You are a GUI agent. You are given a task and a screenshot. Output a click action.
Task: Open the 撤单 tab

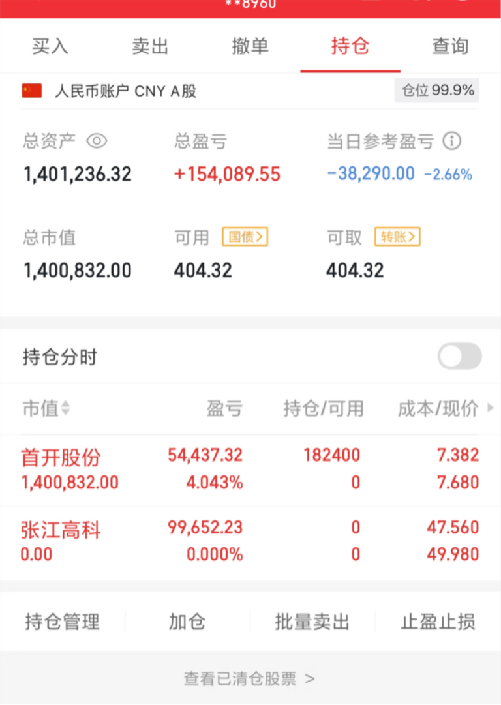[250, 46]
